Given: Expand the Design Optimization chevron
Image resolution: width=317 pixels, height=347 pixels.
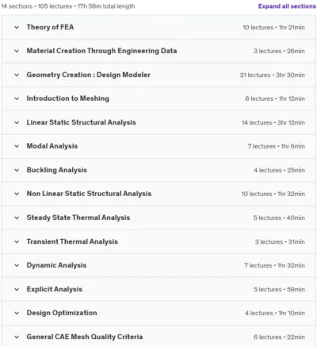Looking at the screenshot, I should pos(17,313).
